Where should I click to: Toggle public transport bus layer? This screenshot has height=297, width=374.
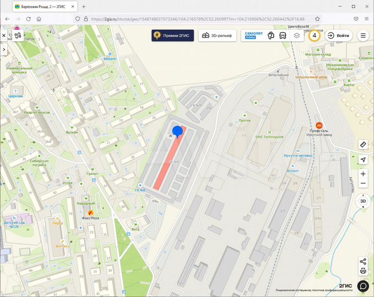tap(283, 36)
